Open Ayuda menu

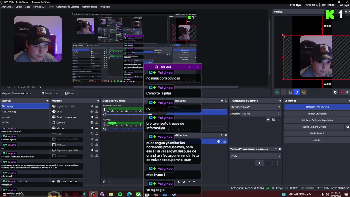coord(105,7)
